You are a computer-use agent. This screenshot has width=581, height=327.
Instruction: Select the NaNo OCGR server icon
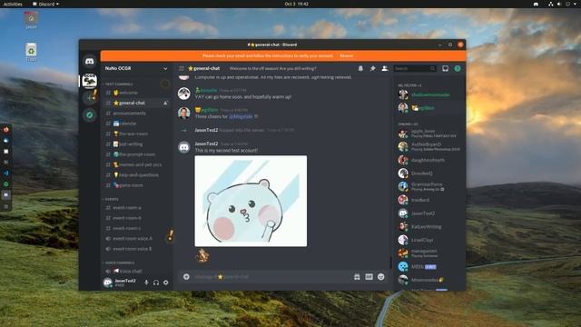[89, 81]
